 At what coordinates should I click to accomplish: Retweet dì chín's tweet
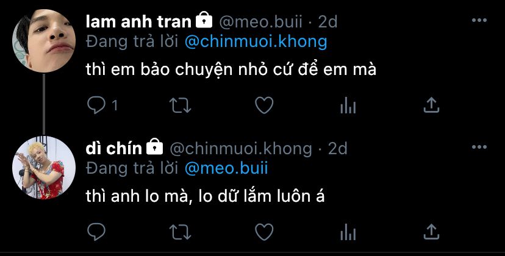(181, 232)
